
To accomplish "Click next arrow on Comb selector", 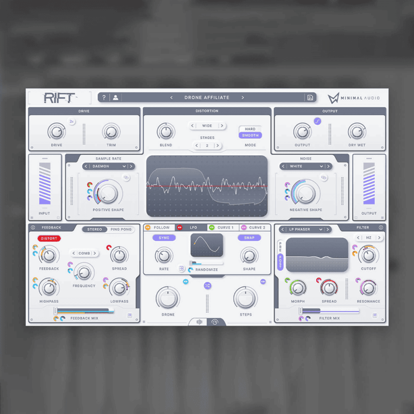I will [x=95, y=253].
